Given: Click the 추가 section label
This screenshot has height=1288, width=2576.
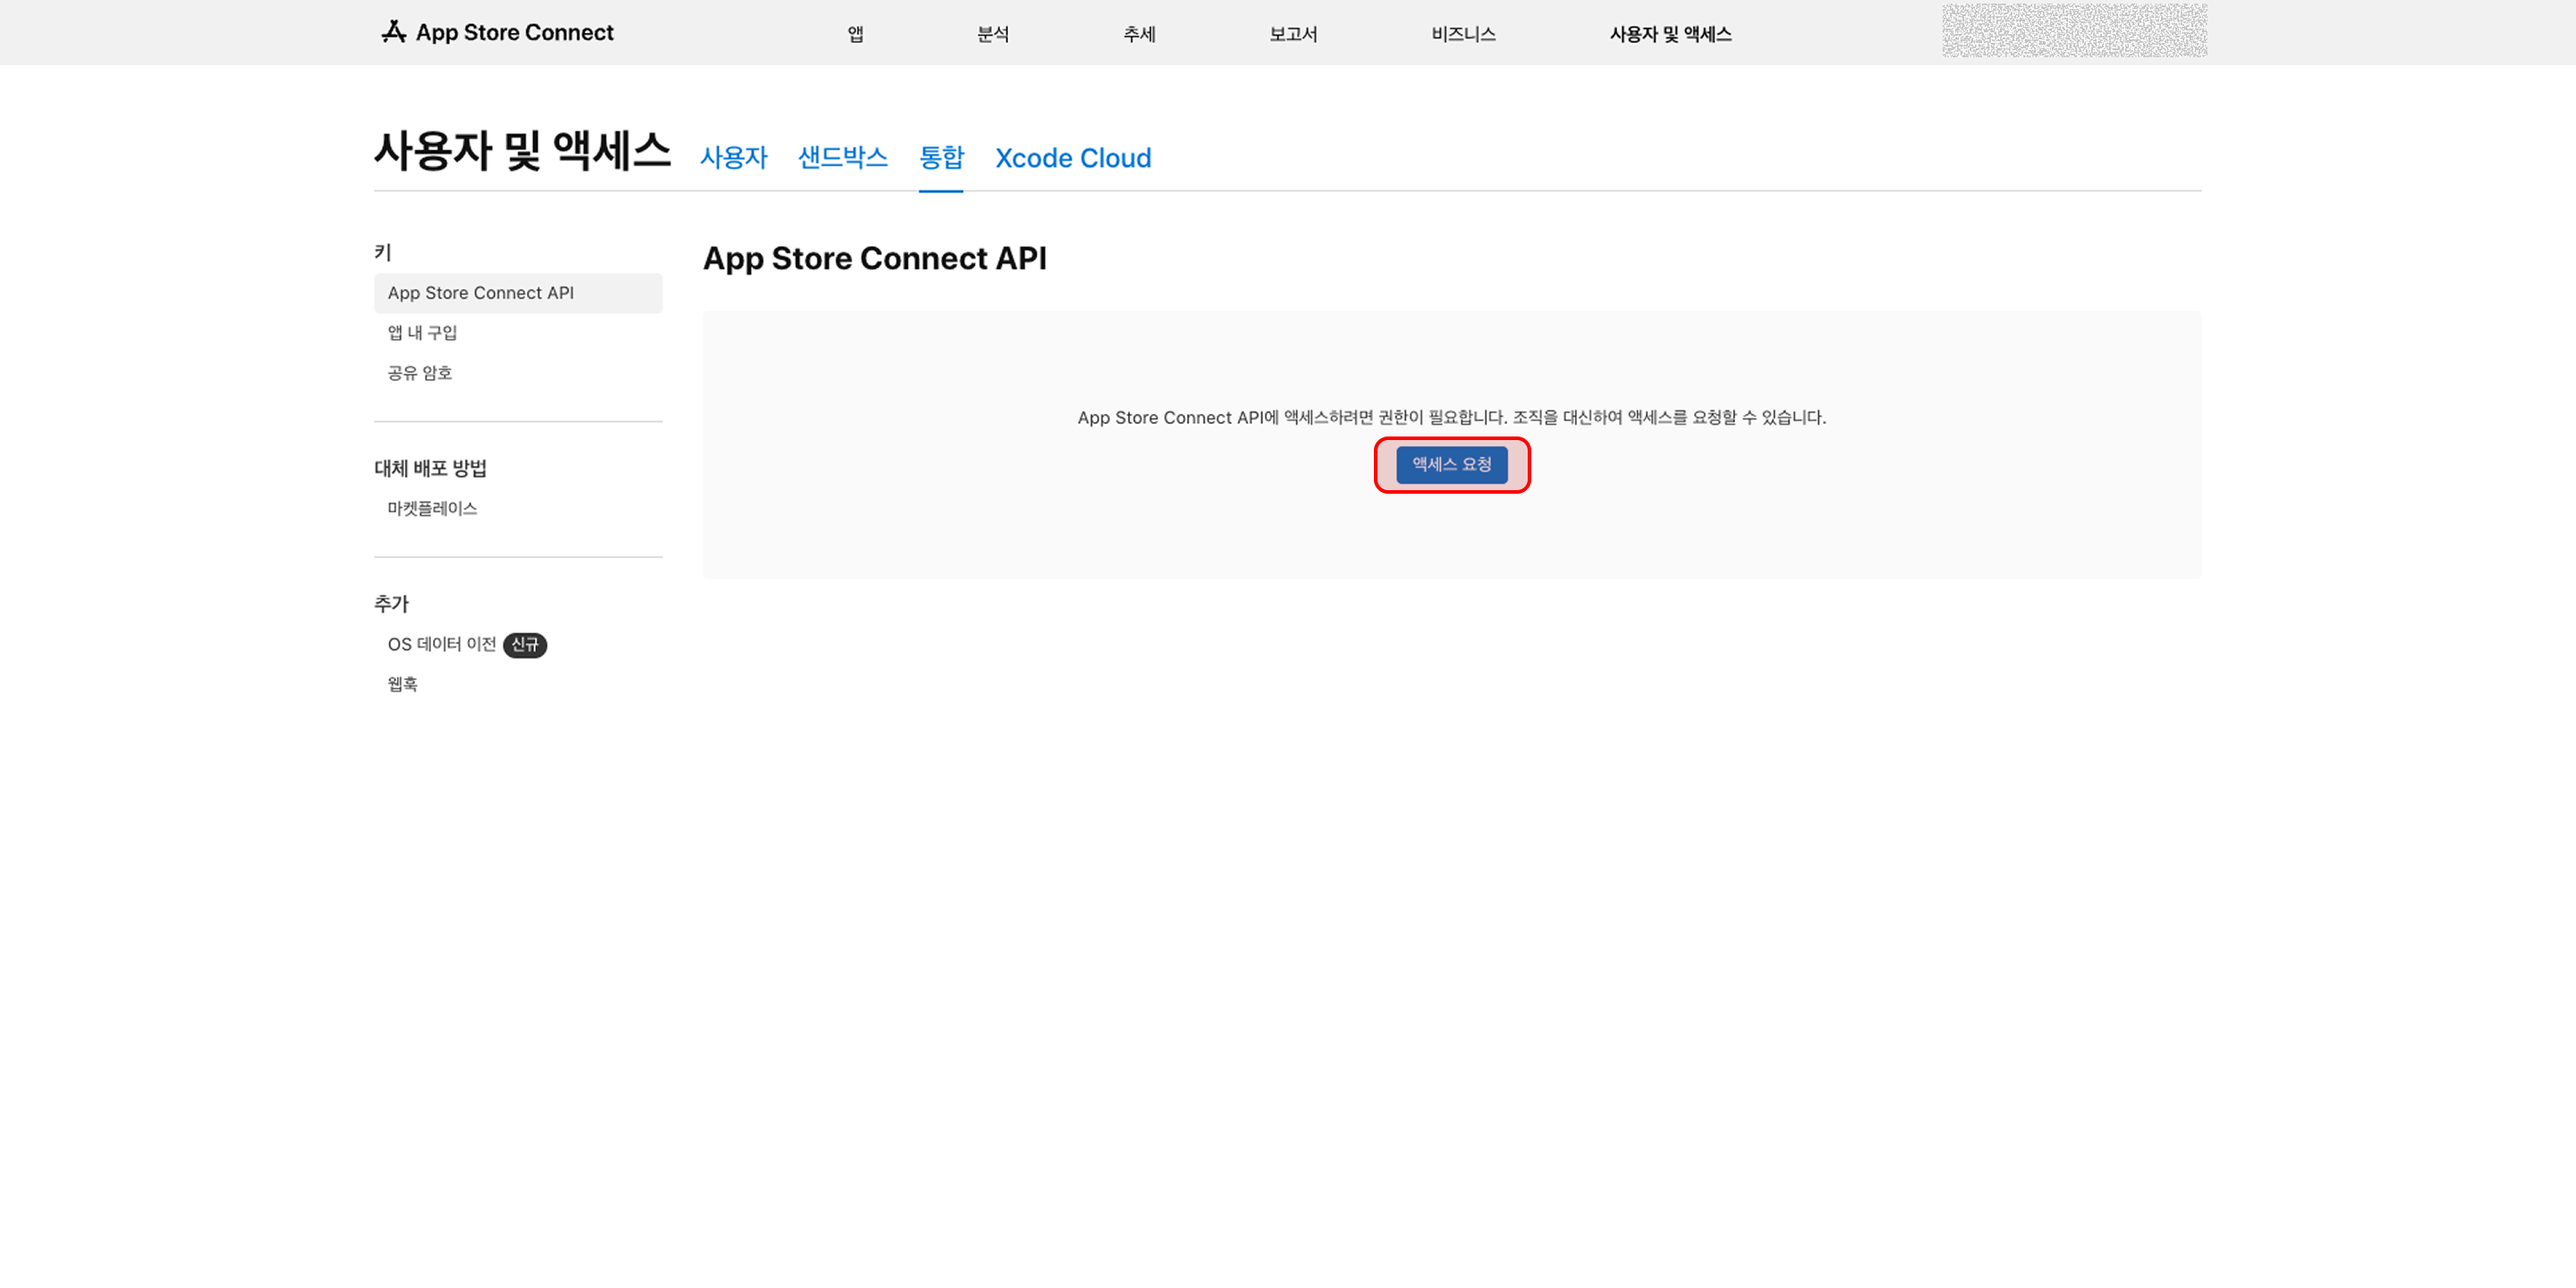Looking at the screenshot, I should (392, 604).
